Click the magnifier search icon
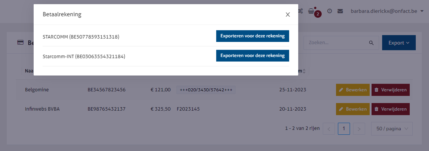Image resolution: width=429 pixels, height=151 pixels. 371,43
